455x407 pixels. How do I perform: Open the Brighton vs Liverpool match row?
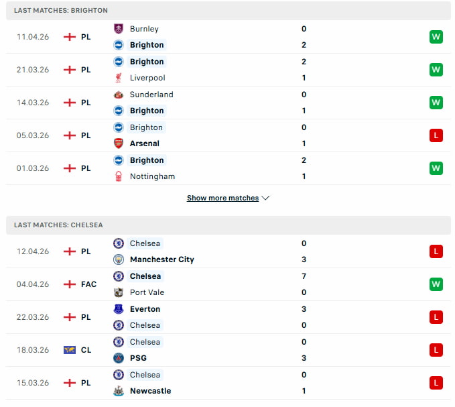pos(228,70)
